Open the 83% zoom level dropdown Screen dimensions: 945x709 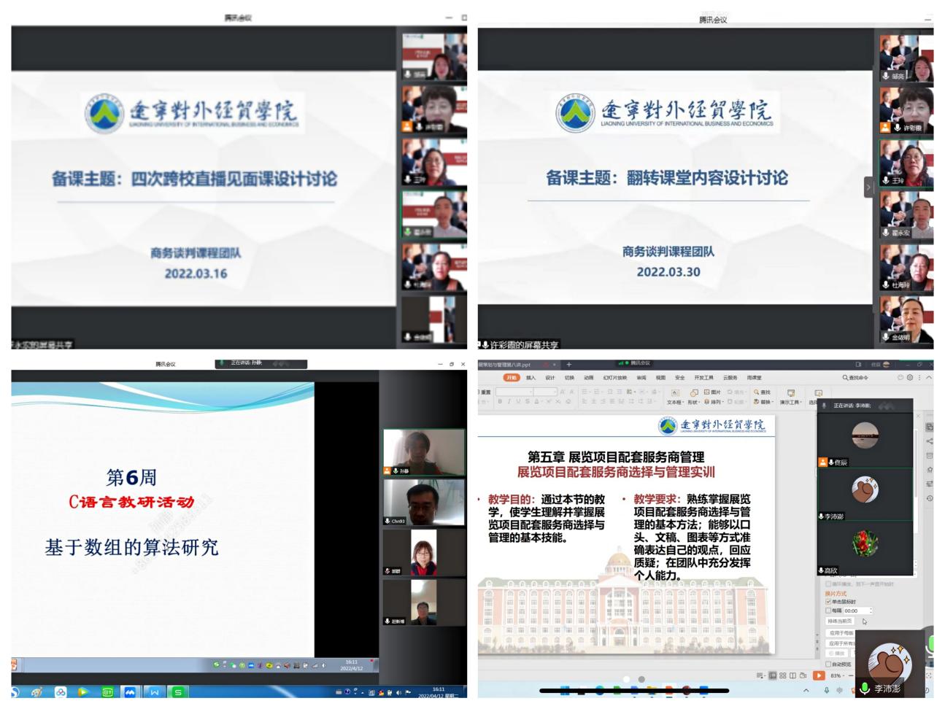[836, 675]
